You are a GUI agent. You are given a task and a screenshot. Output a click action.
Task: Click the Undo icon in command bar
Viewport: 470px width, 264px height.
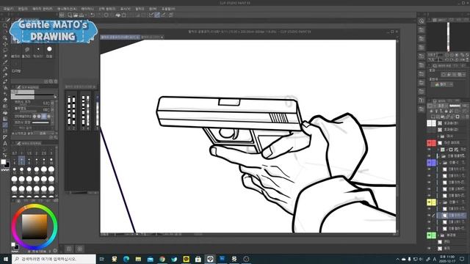point(93,15)
